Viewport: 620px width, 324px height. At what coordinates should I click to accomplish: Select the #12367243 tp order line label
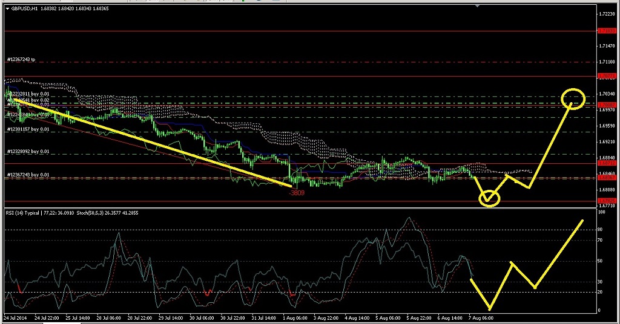[x=21, y=60]
